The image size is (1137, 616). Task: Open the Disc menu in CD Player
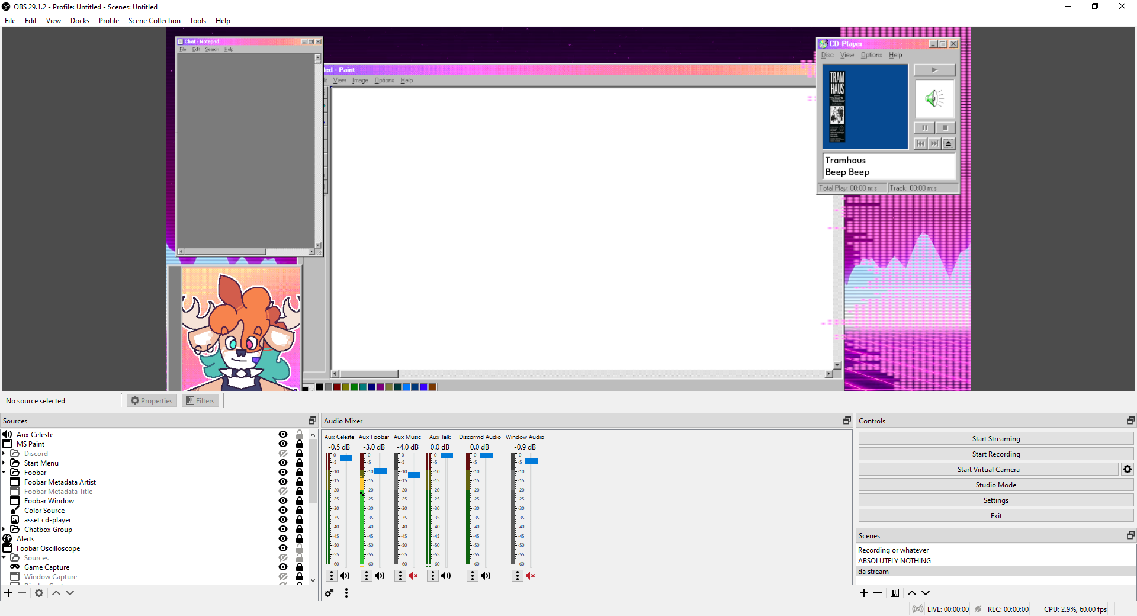point(828,54)
